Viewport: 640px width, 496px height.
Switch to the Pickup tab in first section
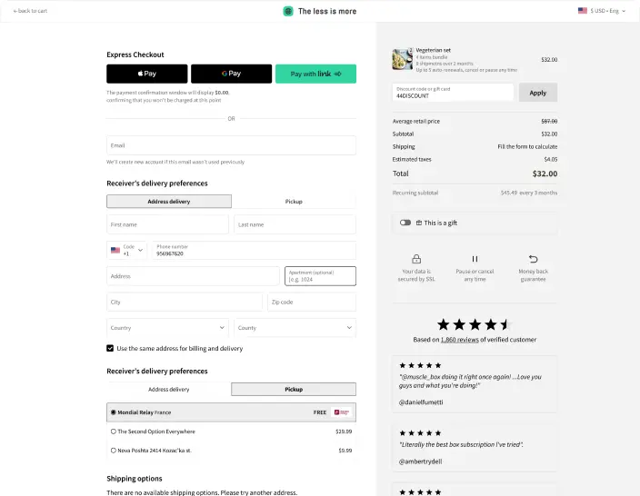point(294,201)
